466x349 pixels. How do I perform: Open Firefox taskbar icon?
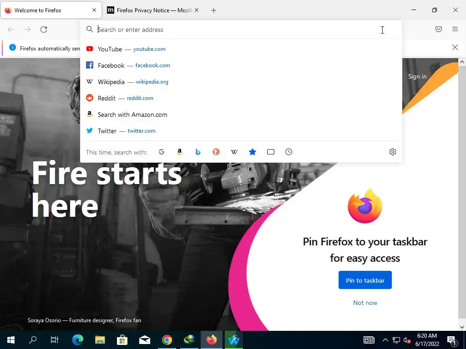coord(212,340)
